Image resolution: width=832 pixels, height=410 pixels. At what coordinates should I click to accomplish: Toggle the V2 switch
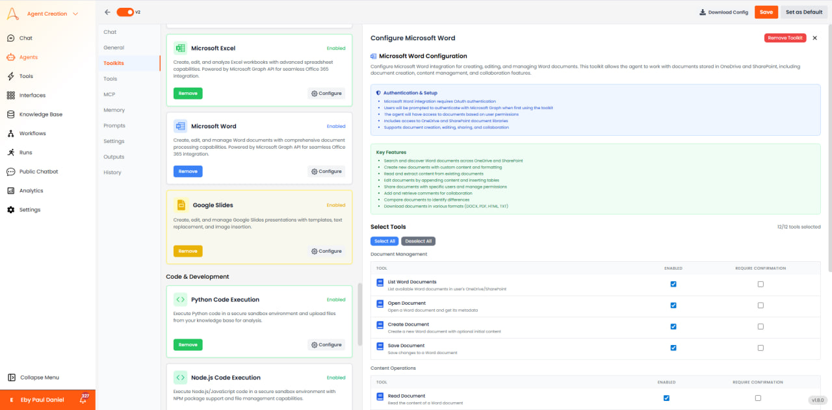[125, 12]
